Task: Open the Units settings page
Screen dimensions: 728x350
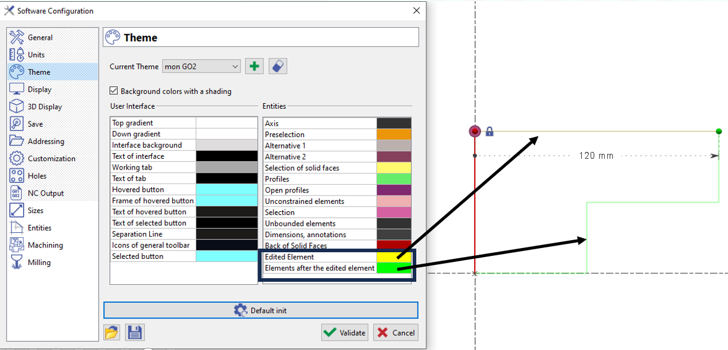Action: pos(40,54)
